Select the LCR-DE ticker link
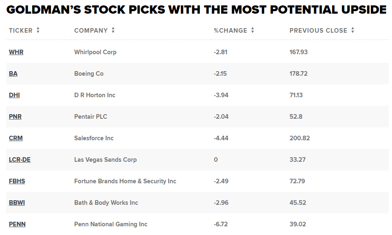The height and width of the screenshot is (235, 392). [20, 160]
